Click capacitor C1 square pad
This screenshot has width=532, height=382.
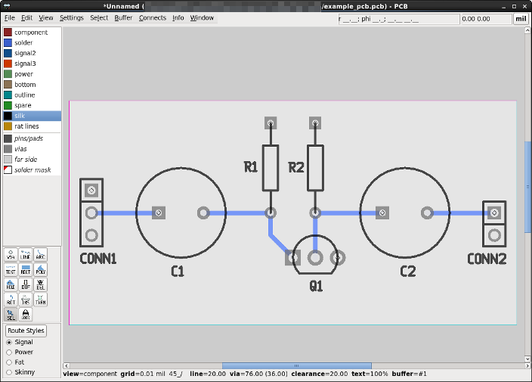click(x=159, y=213)
